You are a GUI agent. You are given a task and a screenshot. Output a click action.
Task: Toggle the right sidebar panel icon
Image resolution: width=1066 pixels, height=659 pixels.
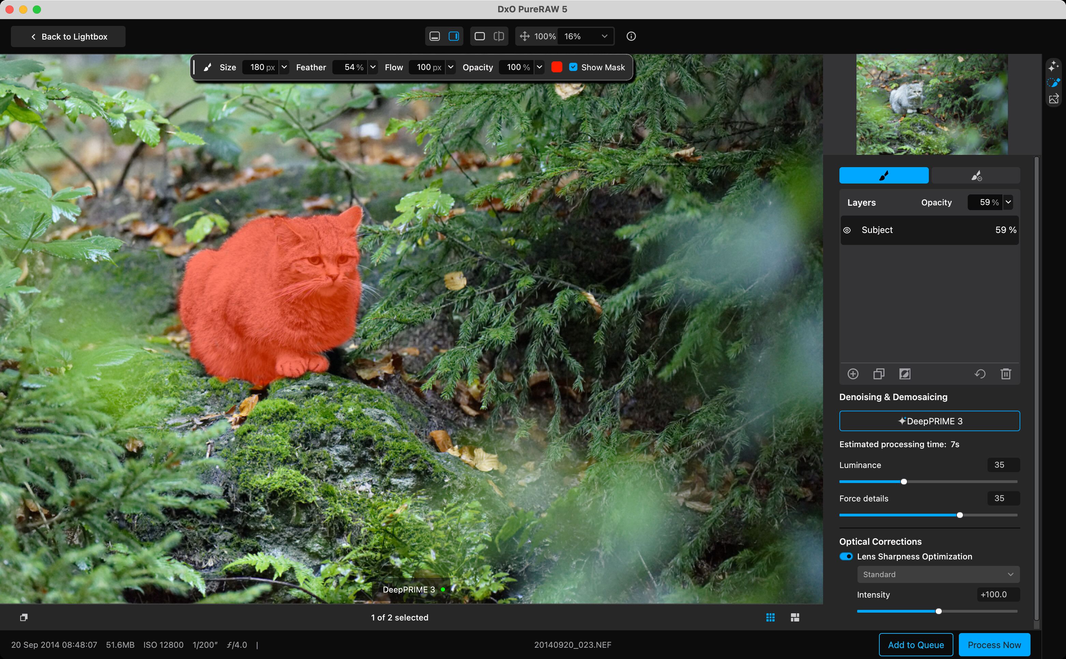(454, 36)
